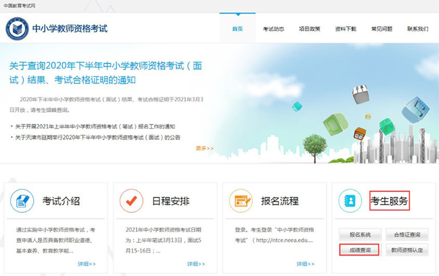This screenshot has height=276, width=439.
Task: Click the 日程安排 checkmark icon
Action: click(131, 201)
